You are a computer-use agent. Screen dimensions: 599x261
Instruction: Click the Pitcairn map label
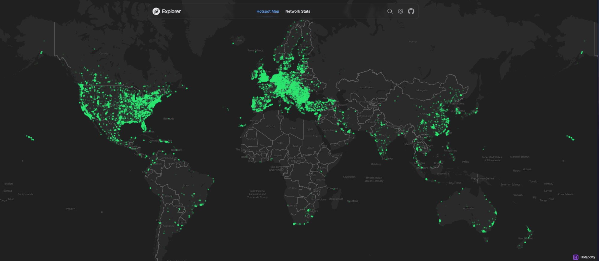click(71, 209)
